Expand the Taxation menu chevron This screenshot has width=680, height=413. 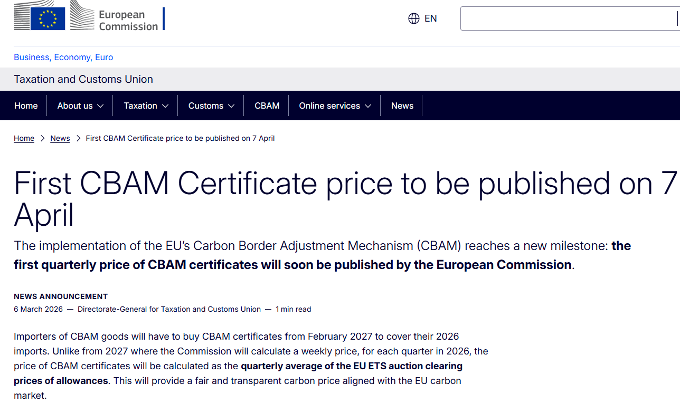pyautogui.click(x=165, y=106)
